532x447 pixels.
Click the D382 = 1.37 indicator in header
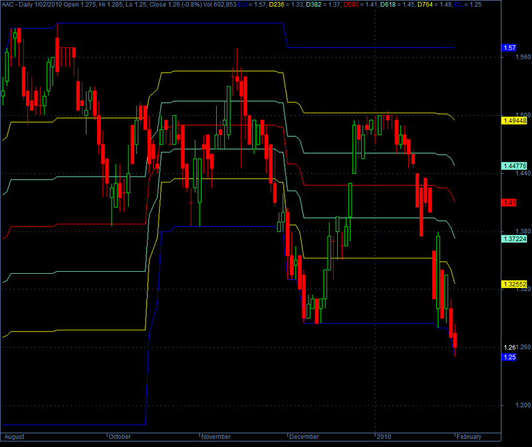pyautogui.click(x=322, y=5)
